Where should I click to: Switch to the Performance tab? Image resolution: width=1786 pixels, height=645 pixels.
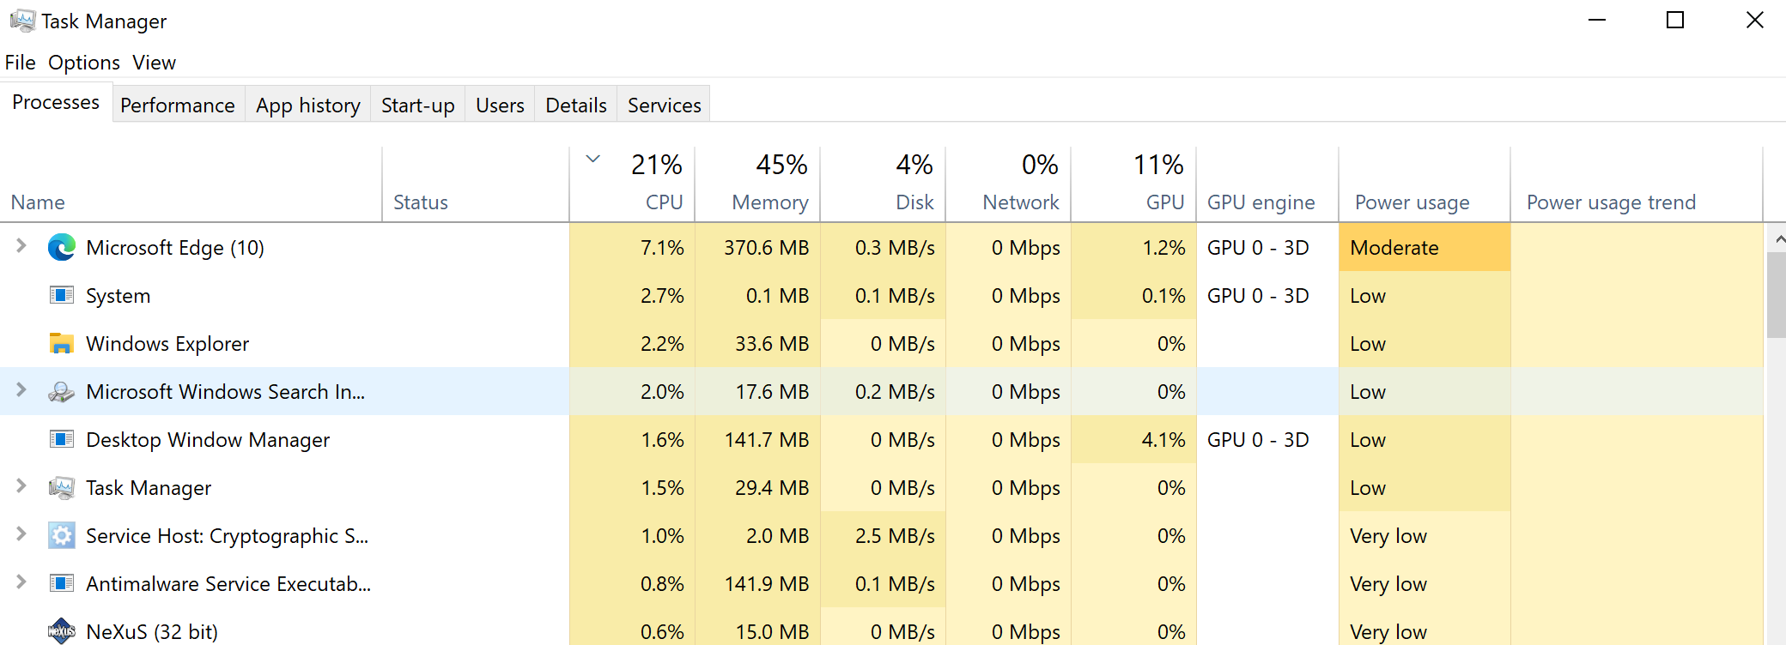[177, 104]
